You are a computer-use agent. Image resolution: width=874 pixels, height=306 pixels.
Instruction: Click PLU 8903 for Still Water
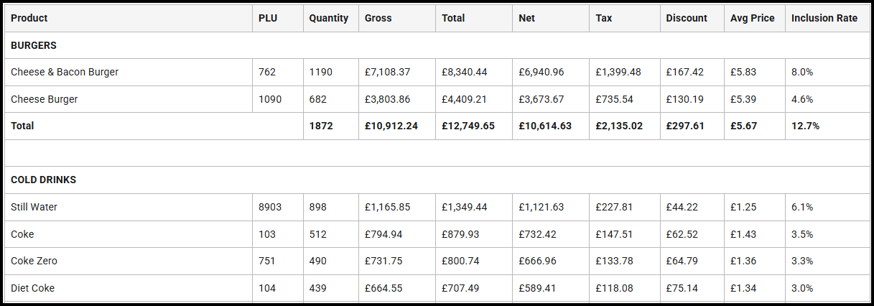[x=270, y=207]
